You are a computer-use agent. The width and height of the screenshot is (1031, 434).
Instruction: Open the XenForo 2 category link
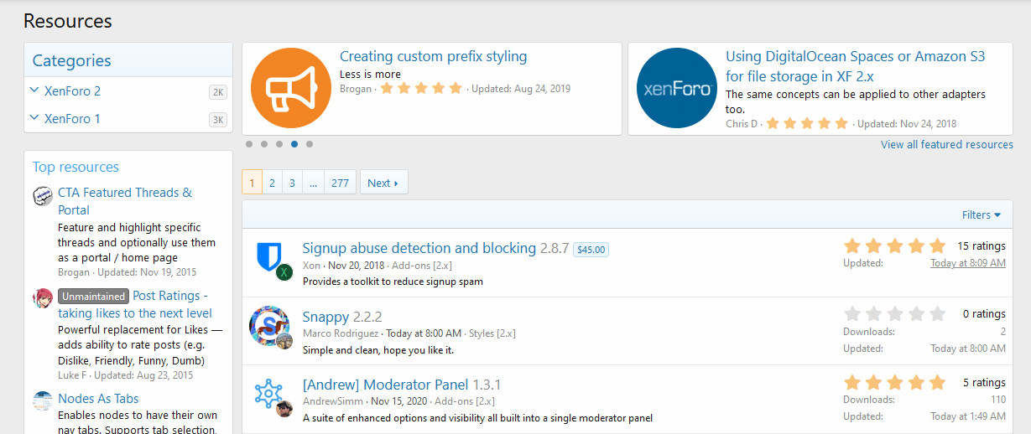pos(72,90)
